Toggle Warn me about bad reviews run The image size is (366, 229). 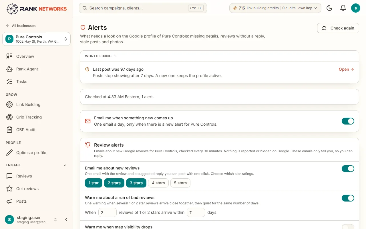click(348, 198)
